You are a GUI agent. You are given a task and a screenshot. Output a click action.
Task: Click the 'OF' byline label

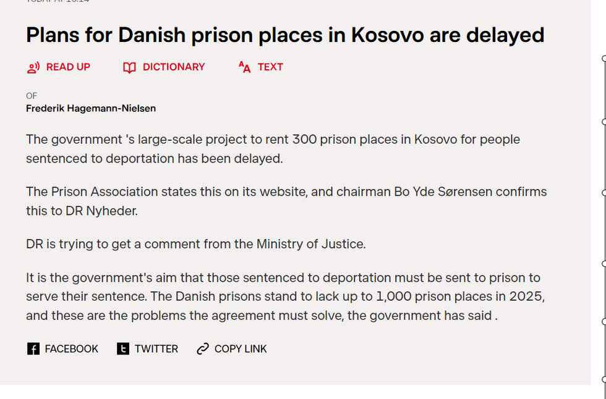(x=32, y=96)
